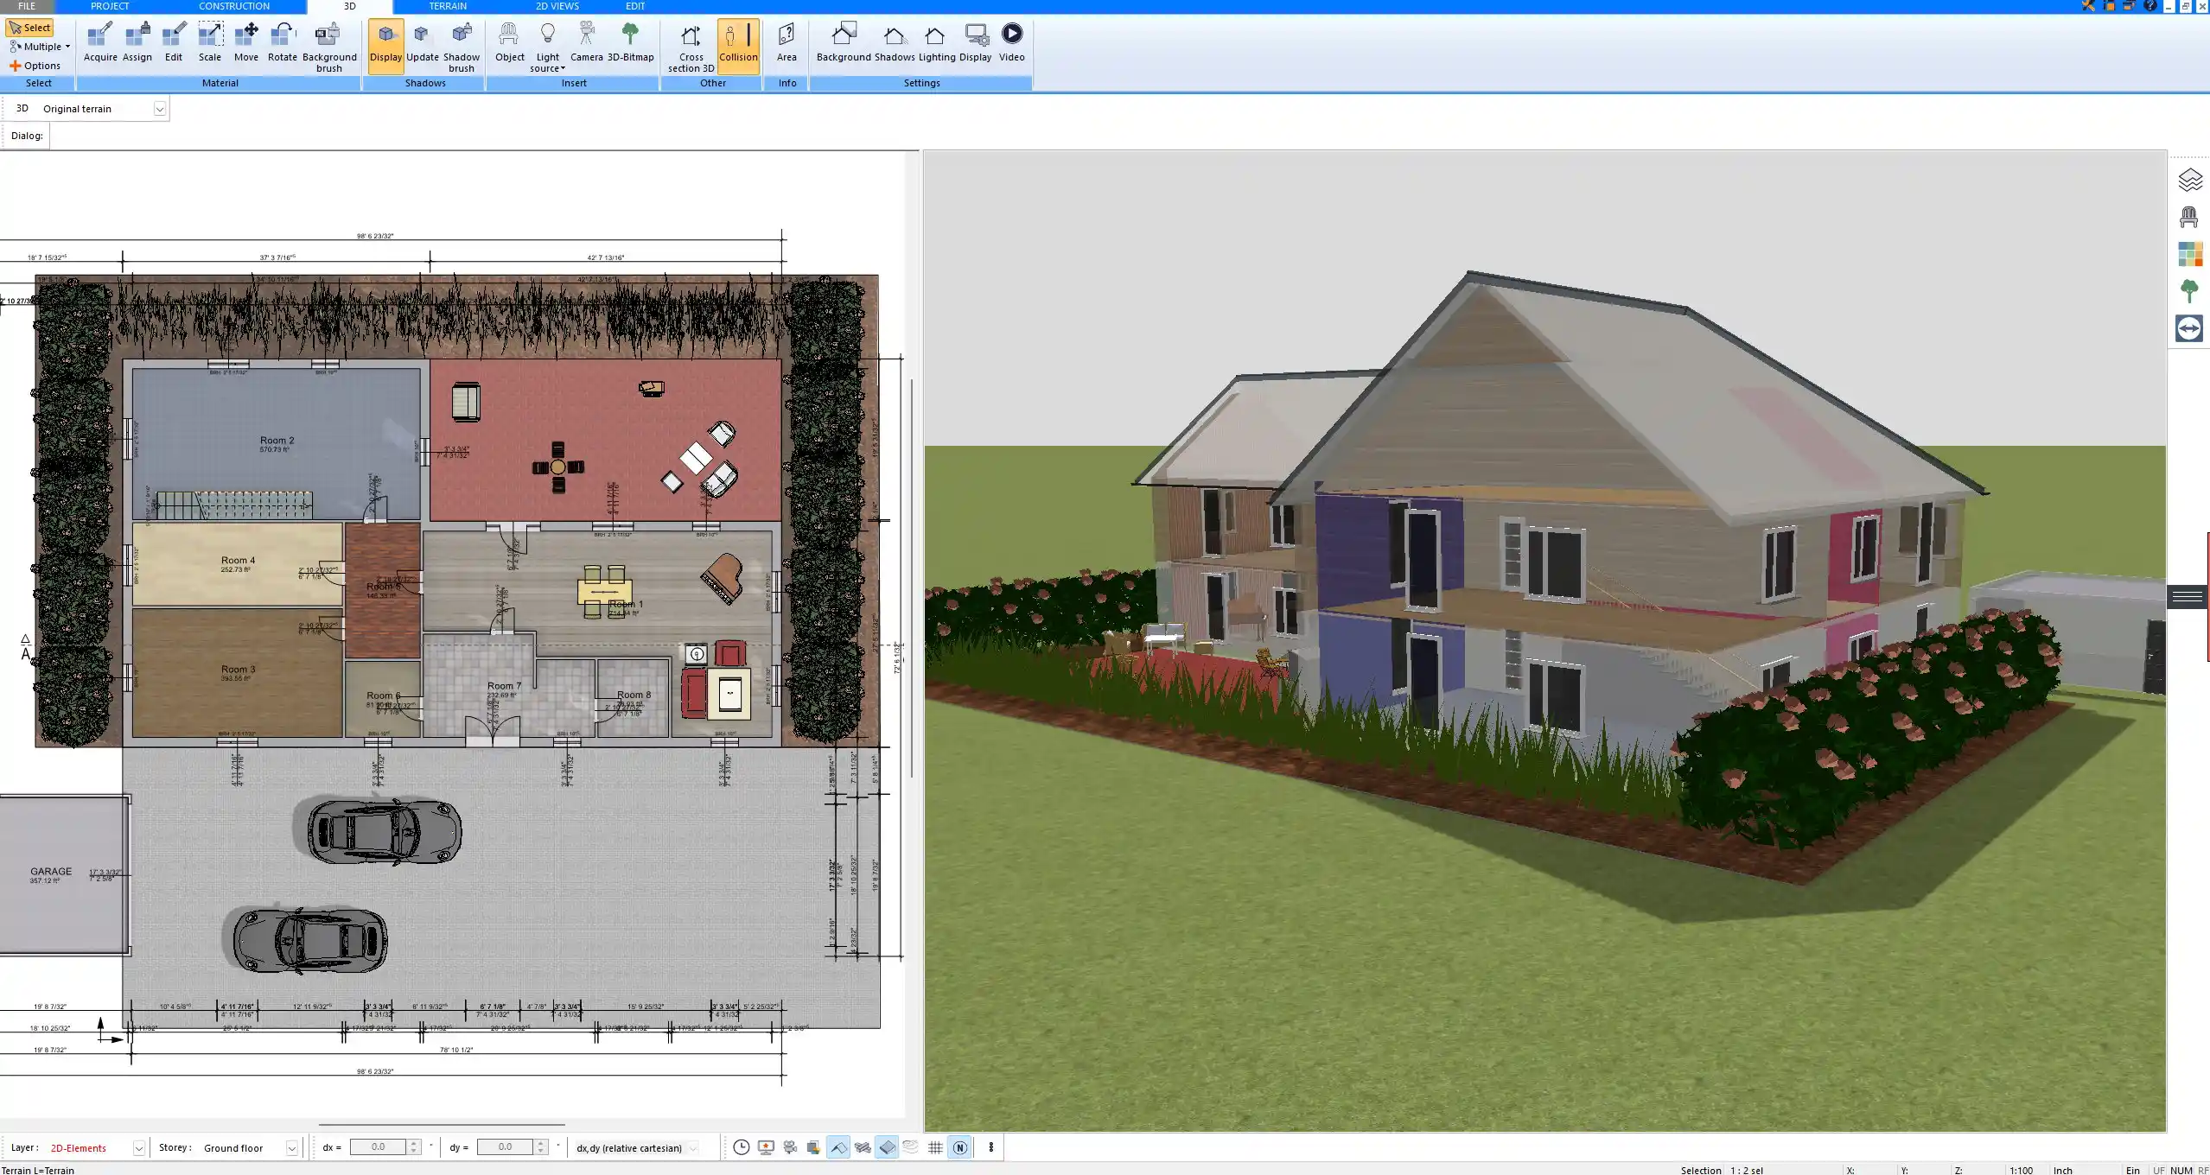Screen dimensions: 2210x1175
Task: Open the Layer 2D-Elements dropdown
Action: pyautogui.click(x=138, y=1148)
